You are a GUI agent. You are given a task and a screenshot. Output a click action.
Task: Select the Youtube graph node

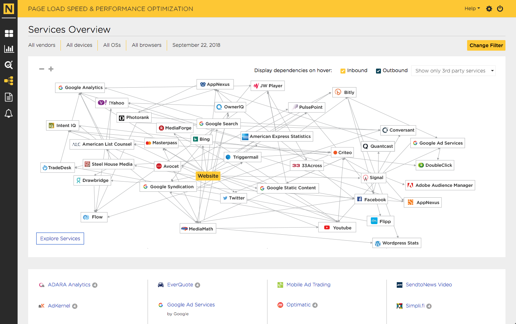(337, 228)
